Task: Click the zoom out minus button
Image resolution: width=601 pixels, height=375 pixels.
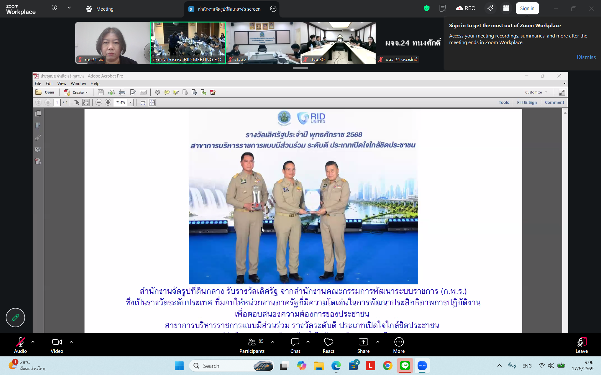Action: coord(99,102)
